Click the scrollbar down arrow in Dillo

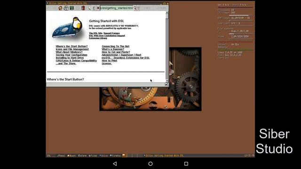point(167,81)
